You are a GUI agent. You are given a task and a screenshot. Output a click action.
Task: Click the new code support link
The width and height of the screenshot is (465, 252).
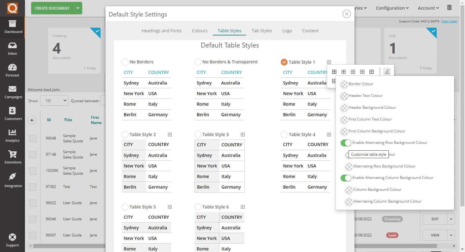pyautogui.click(x=449, y=21)
